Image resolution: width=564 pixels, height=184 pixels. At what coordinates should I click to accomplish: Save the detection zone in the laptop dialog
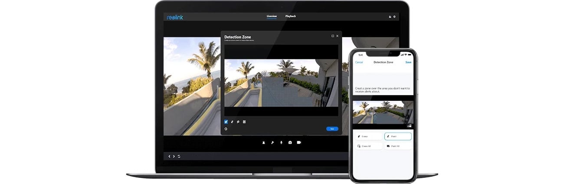tap(332, 129)
